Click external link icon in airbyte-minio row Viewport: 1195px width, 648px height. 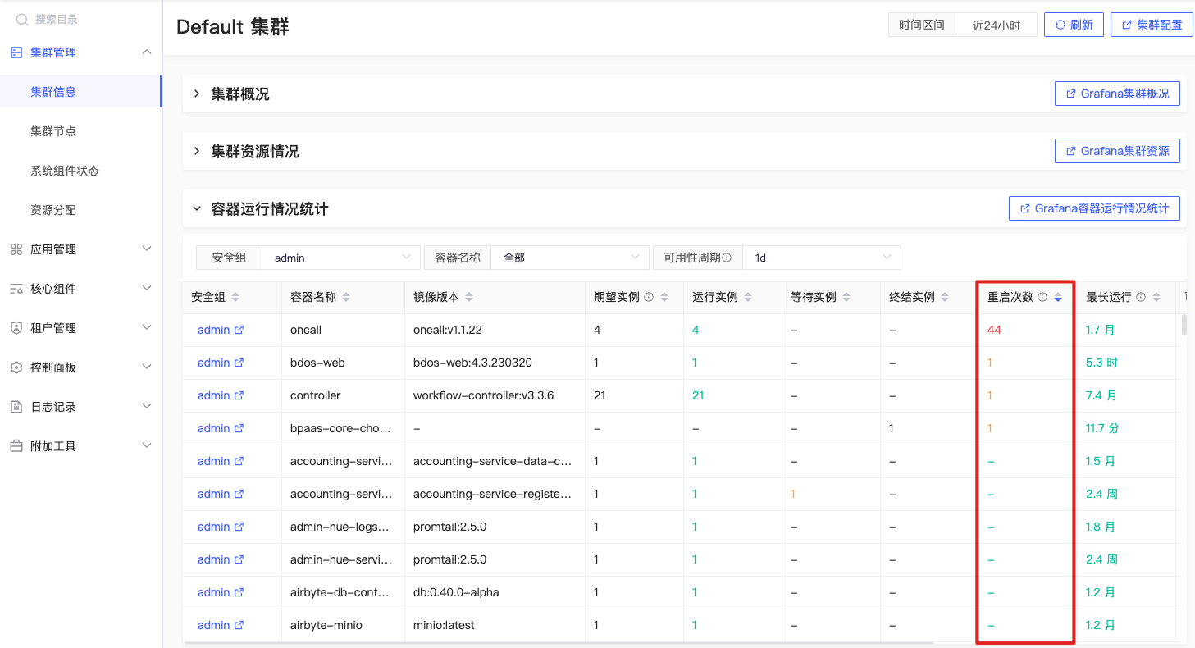click(239, 625)
